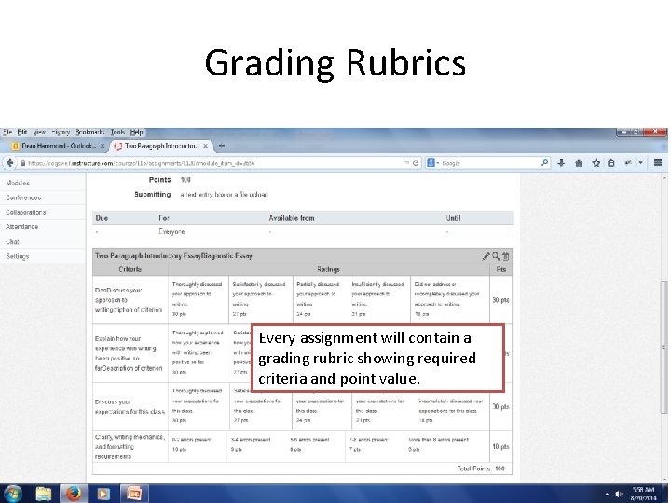
Task: Bookmark this page with the star icon
Action: (x=596, y=163)
